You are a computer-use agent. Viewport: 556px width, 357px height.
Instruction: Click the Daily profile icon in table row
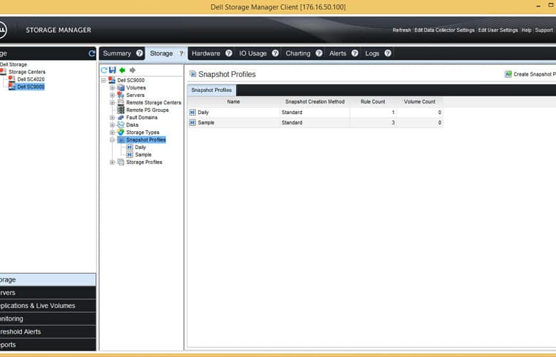click(x=192, y=113)
